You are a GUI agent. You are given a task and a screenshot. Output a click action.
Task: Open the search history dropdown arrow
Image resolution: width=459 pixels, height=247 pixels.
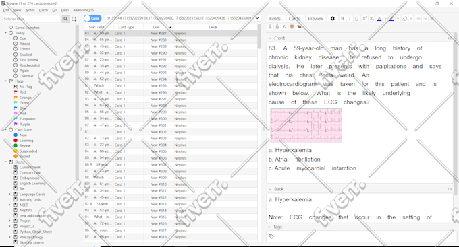pos(257,18)
